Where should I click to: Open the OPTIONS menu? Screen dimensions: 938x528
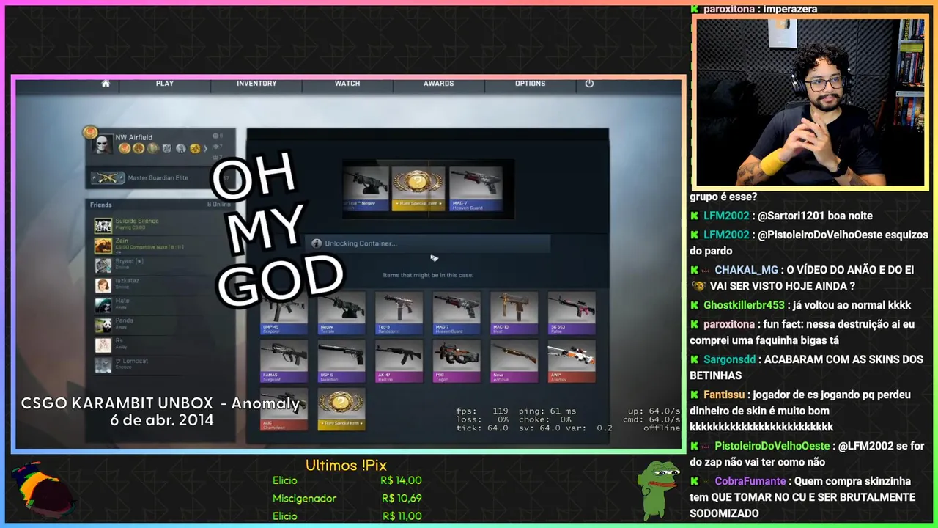pos(530,84)
